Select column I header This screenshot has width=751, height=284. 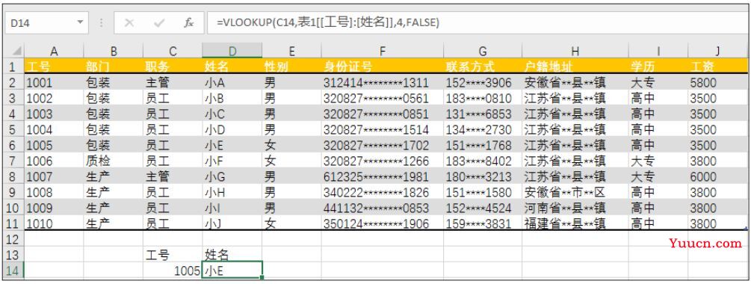(658, 51)
